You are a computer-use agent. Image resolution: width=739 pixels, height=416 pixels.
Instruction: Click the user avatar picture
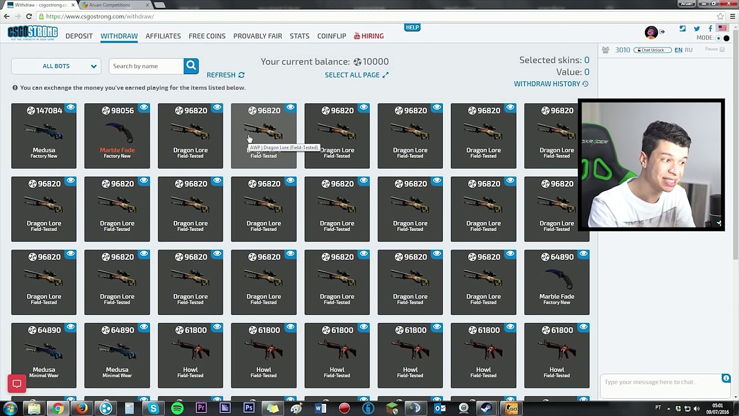click(651, 32)
